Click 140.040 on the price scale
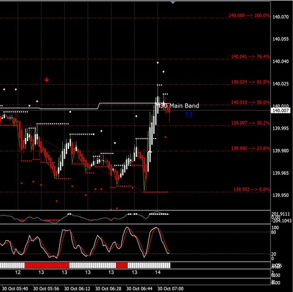The image size is (293, 292). pos(281,61)
